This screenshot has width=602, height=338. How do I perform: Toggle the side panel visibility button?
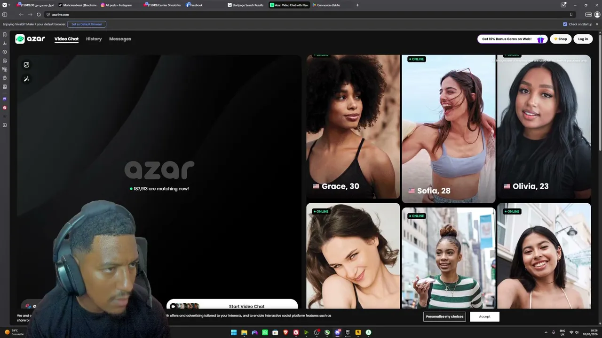[5, 15]
